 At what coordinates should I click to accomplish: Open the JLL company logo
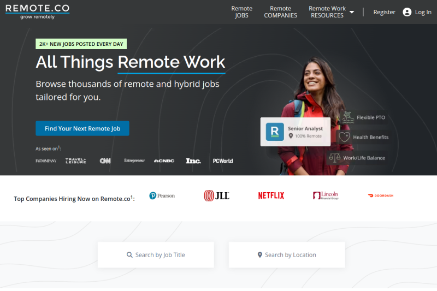pyautogui.click(x=216, y=195)
